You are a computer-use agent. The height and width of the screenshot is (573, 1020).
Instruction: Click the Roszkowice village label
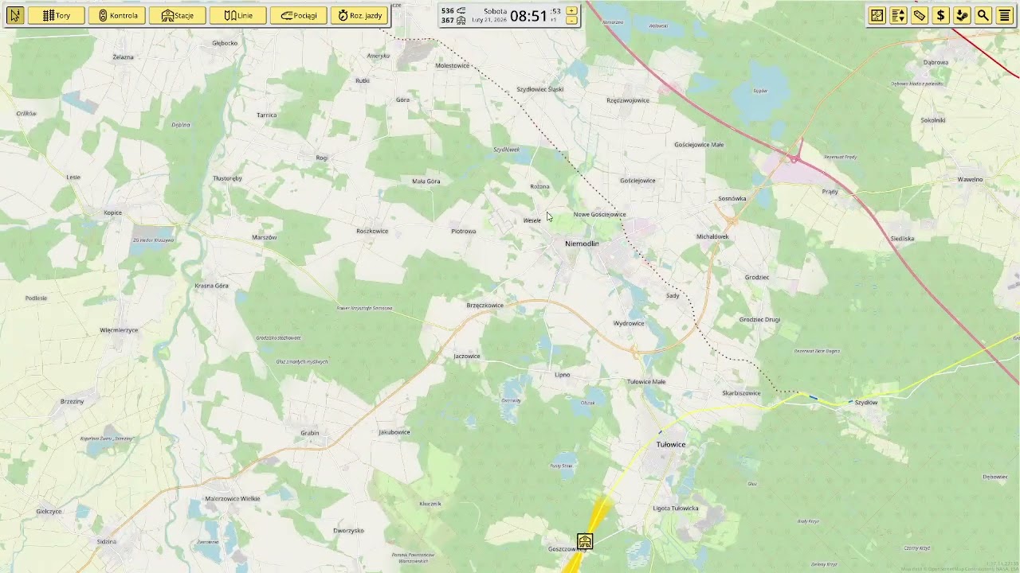click(x=372, y=231)
